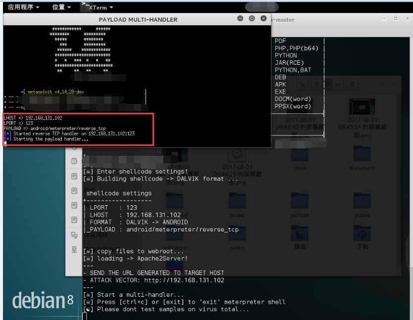Click Started reverse TCP handler line
Screen dimensions: 413x320
click(x=69, y=134)
